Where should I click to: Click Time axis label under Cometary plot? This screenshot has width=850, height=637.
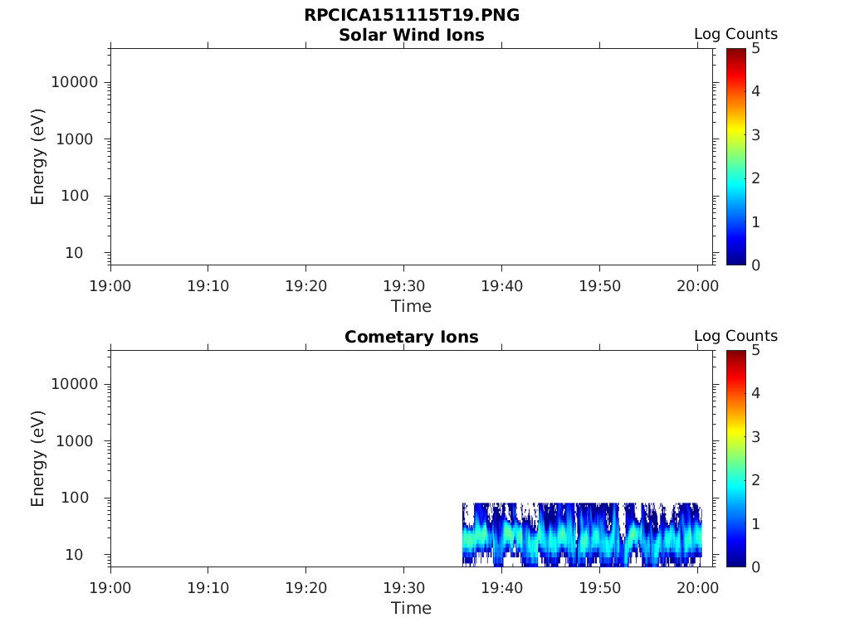click(412, 608)
